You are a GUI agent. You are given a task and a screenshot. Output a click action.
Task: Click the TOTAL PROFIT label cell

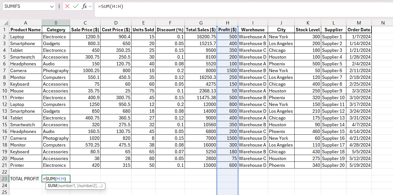point(25,179)
